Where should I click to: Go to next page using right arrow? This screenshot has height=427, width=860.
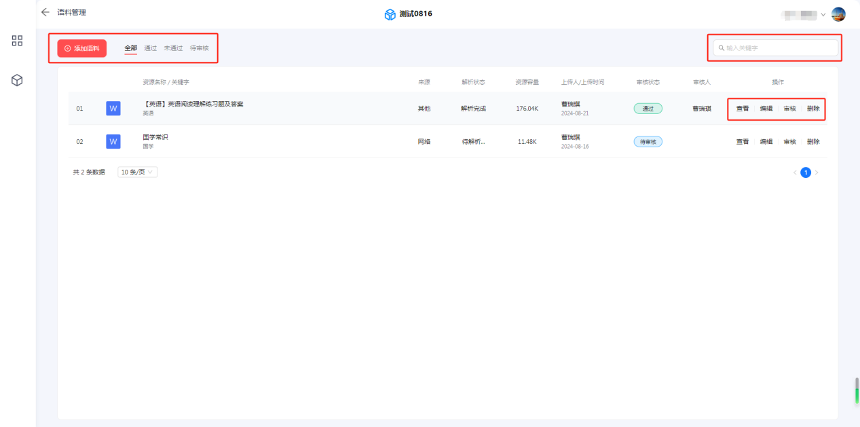tap(817, 172)
